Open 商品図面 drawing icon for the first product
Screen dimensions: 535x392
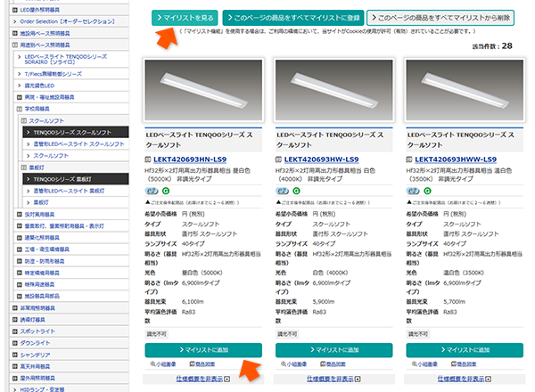click(204, 364)
